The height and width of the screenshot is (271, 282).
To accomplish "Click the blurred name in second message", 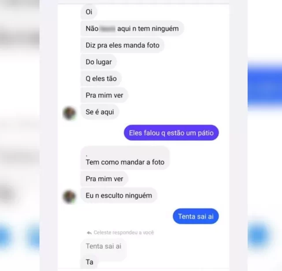I will [108, 29].
